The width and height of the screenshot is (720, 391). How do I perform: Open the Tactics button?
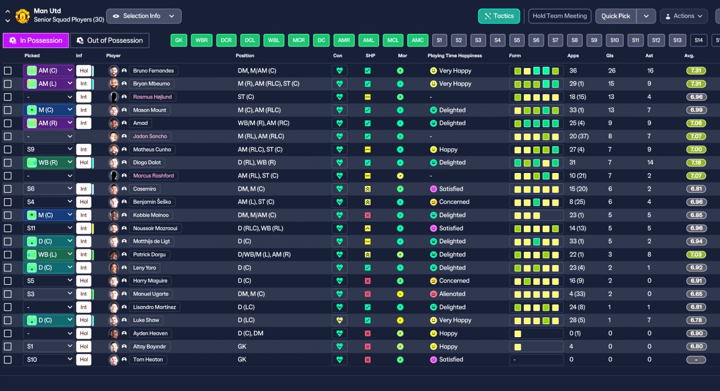pyautogui.click(x=499, y=16)
